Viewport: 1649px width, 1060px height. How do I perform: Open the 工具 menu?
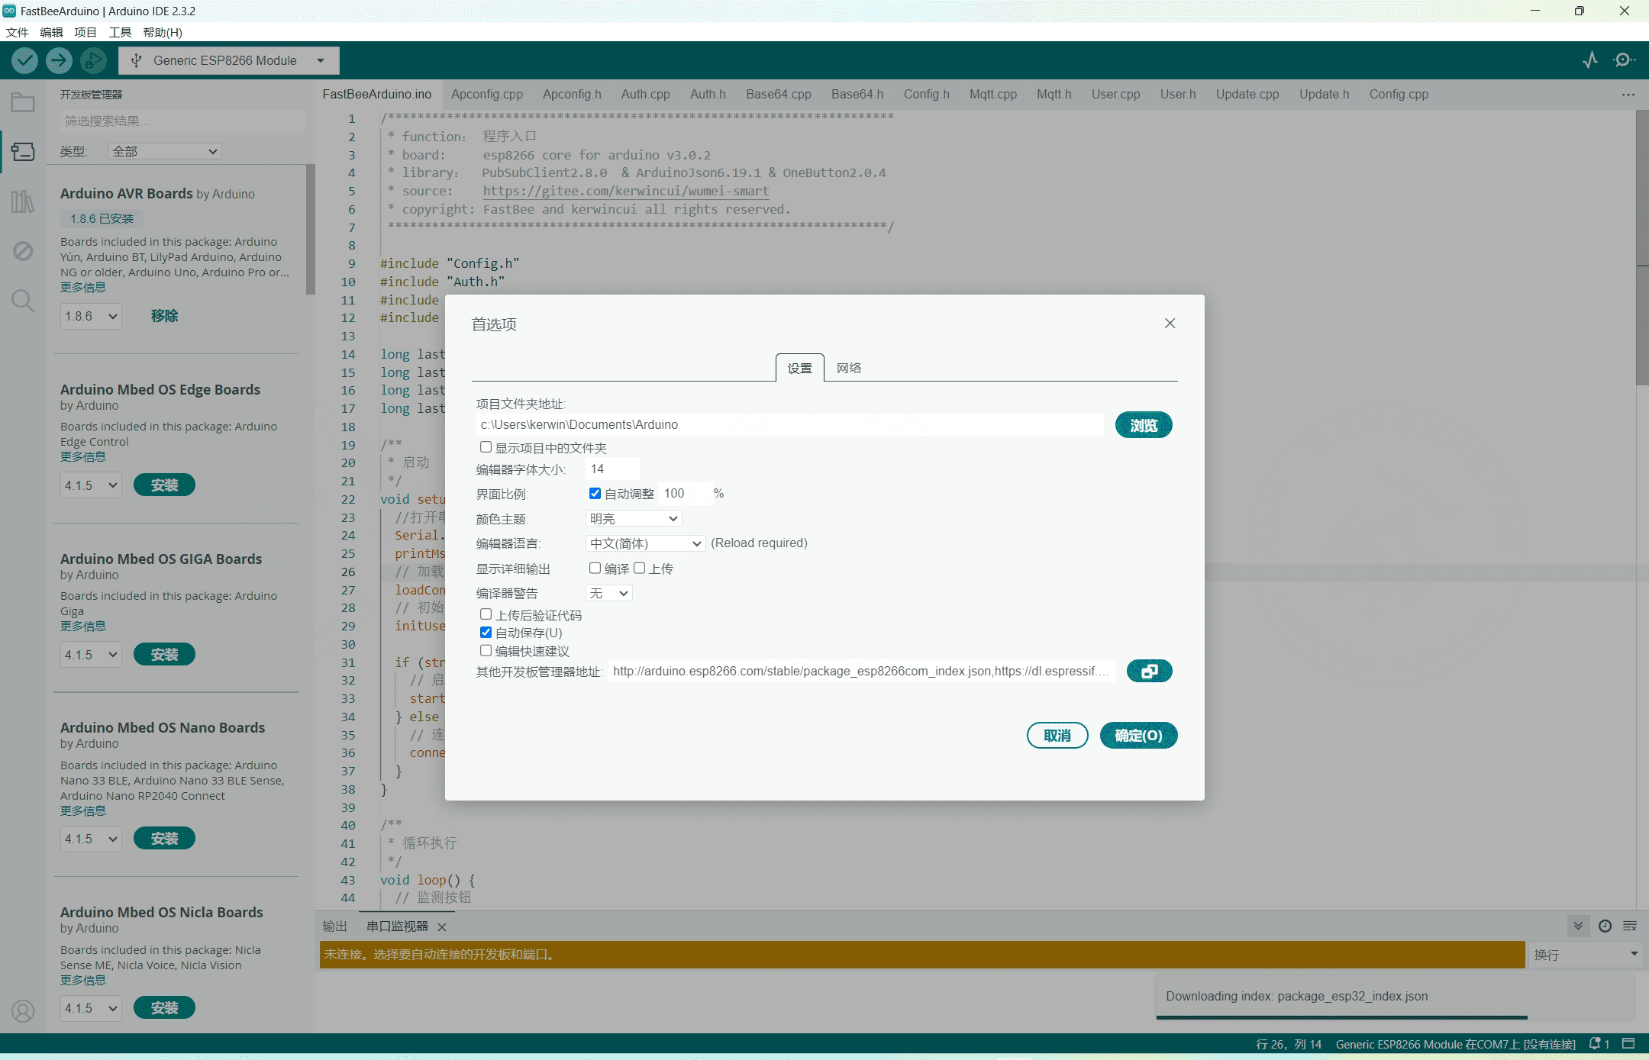pos(120,32)
